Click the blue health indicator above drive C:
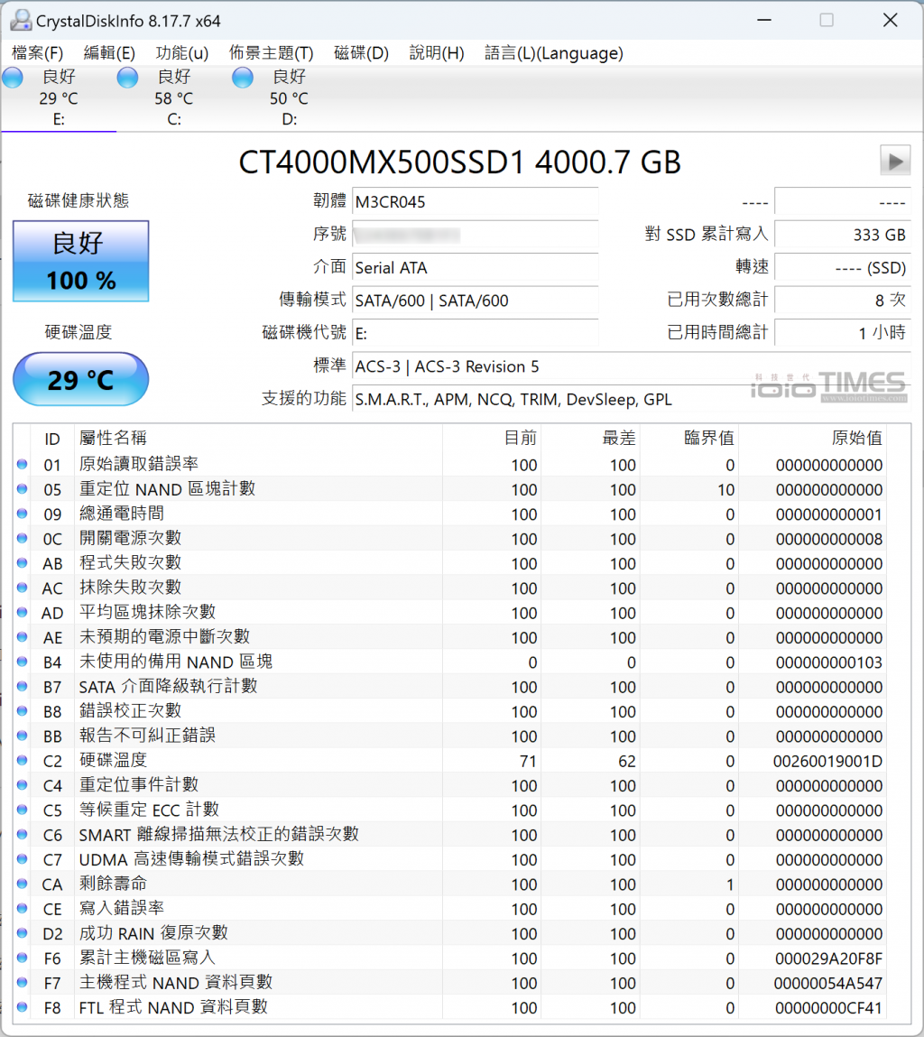The height and width of the screenshot is (1037, 924). point(127,78)
